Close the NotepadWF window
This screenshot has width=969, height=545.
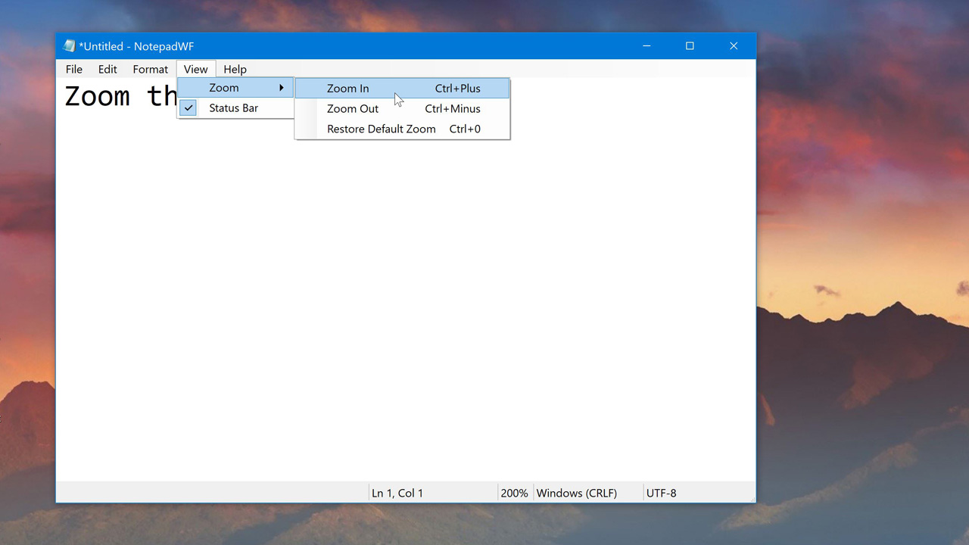[734, 46]
